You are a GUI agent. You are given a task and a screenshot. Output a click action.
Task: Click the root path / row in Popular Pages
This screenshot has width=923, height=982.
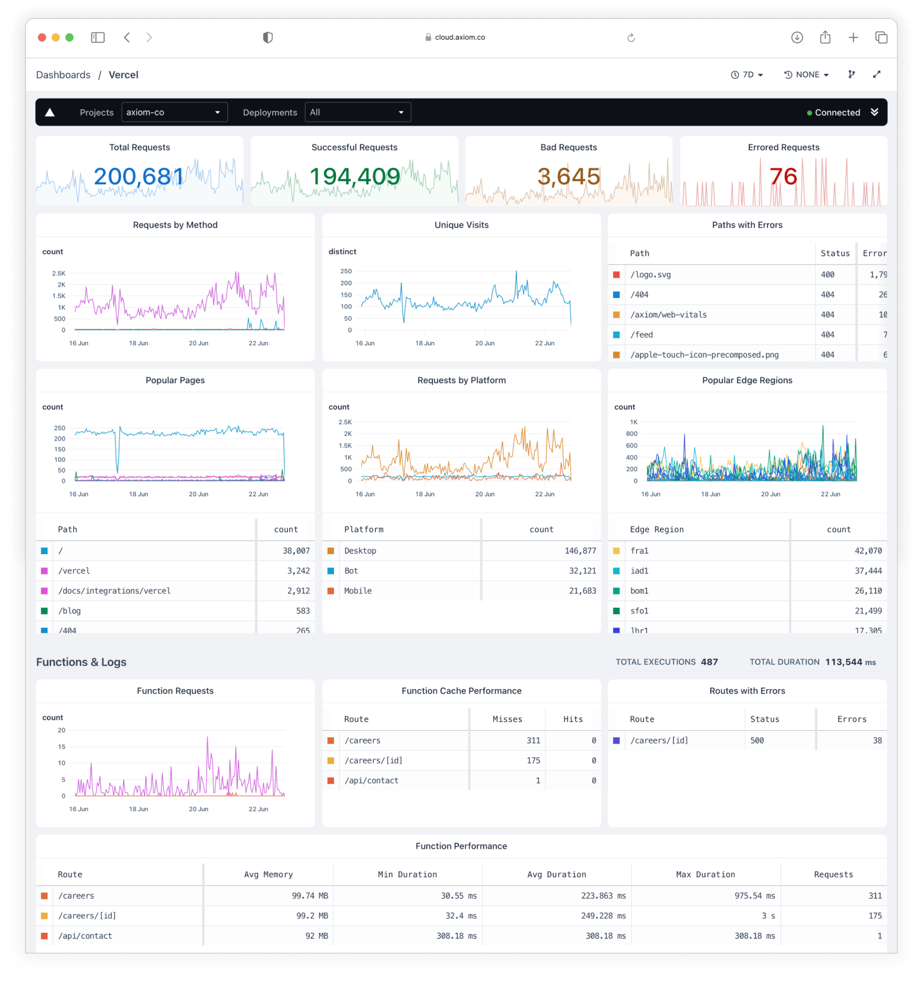[176, 551]
